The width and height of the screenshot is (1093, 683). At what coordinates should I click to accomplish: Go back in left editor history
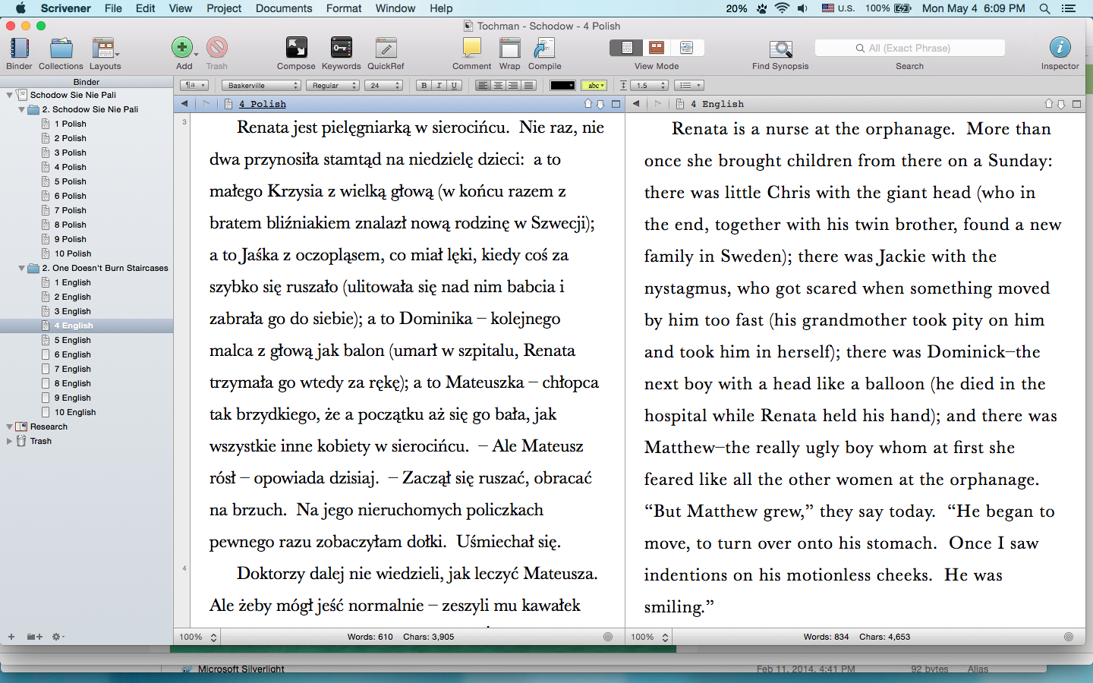coord(184,104)
